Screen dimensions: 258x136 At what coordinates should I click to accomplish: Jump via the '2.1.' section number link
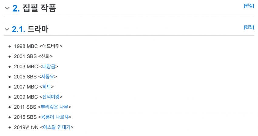tap(18, 29)
